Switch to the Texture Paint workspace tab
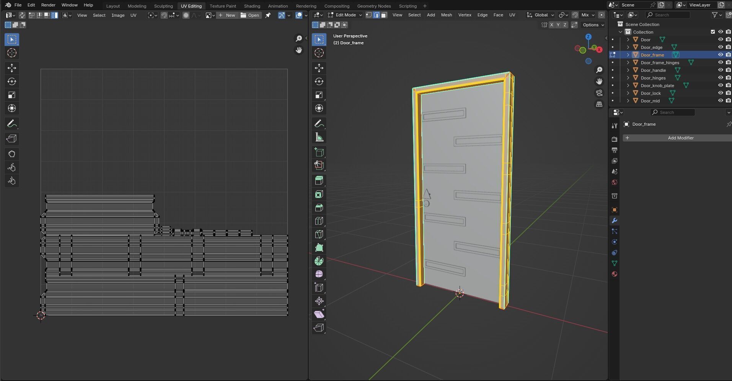Image resolution: width=732 pixels, height=381 pixels. tap(223, 6)
